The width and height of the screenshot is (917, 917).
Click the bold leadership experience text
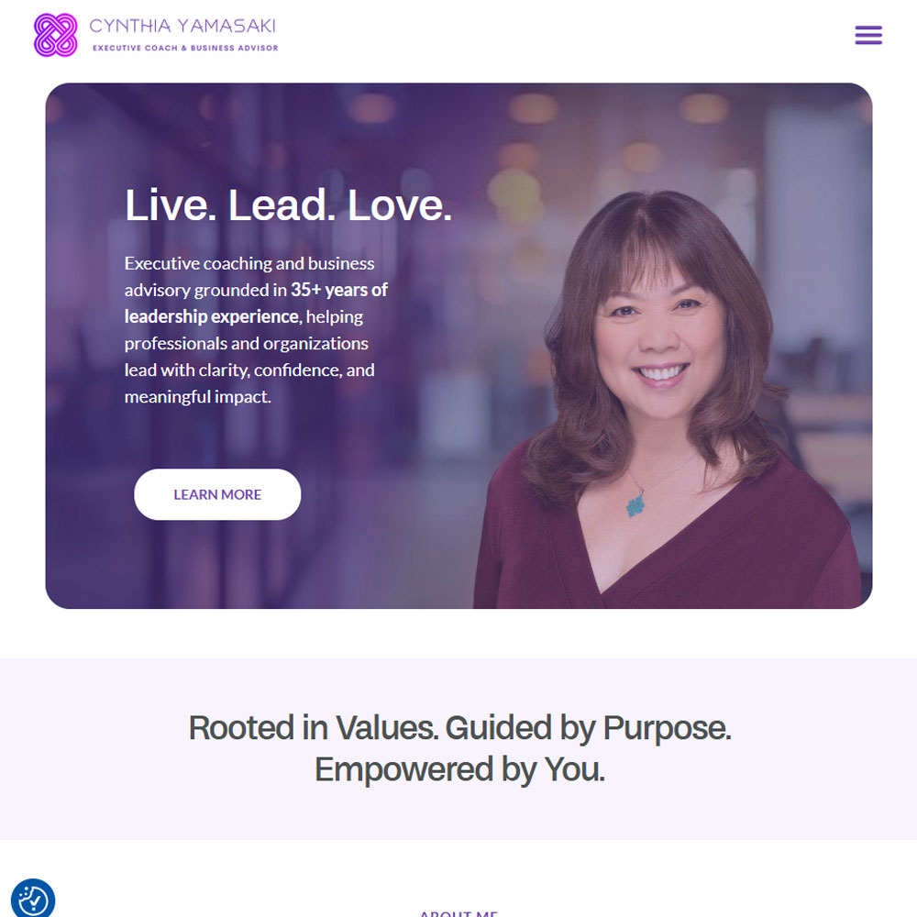(x=212, y=316)
